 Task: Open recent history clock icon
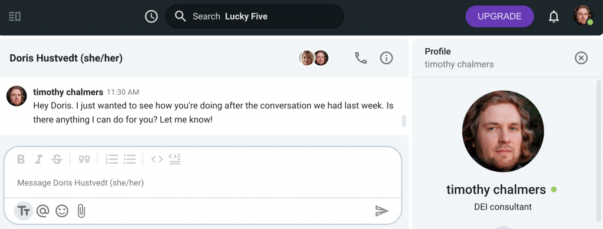(151, 16)
